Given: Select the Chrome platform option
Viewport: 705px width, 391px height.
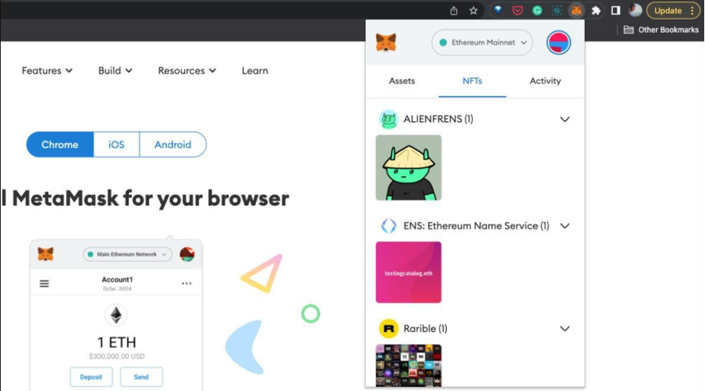Looking at the screenshot, I should (60, 145).
